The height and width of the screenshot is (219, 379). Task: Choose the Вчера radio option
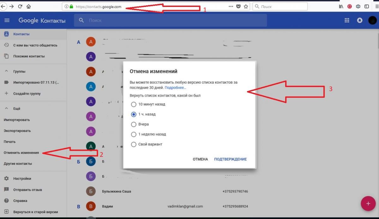[134, 124]
